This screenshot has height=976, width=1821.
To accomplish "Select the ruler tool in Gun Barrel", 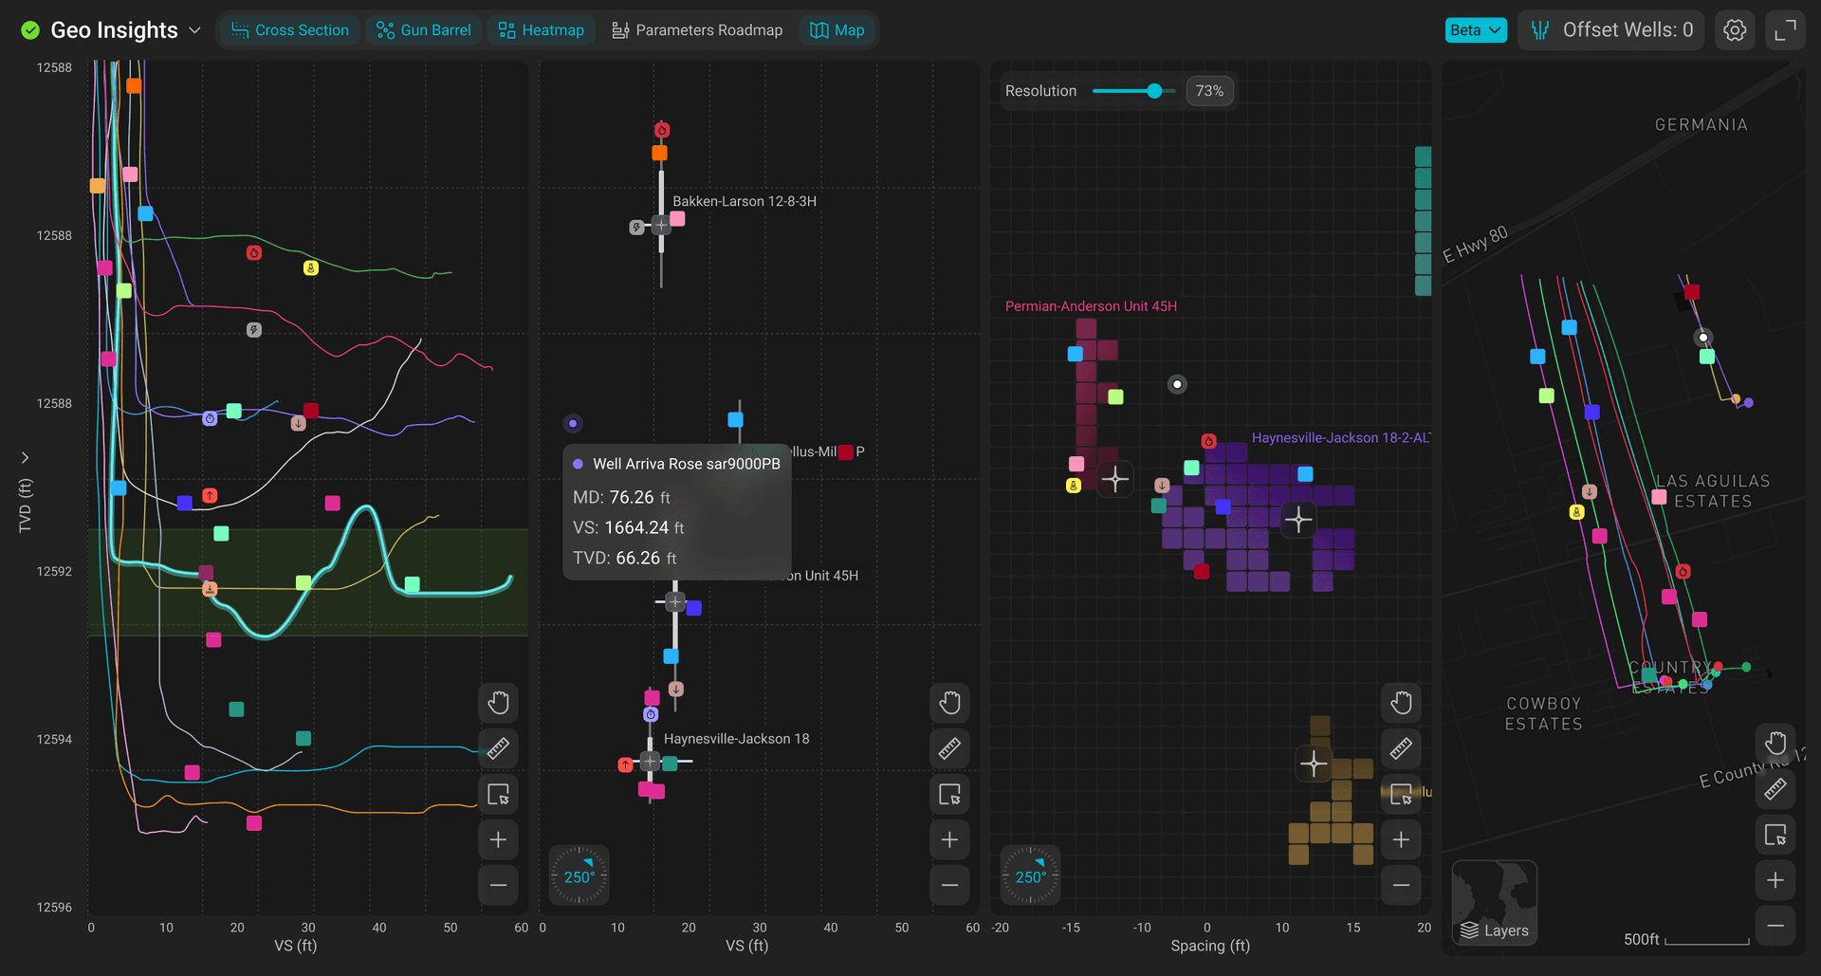I will (949, 748).
